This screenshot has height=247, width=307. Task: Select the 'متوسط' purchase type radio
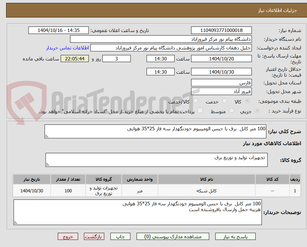pyautogui.click(x=231, y=111)
